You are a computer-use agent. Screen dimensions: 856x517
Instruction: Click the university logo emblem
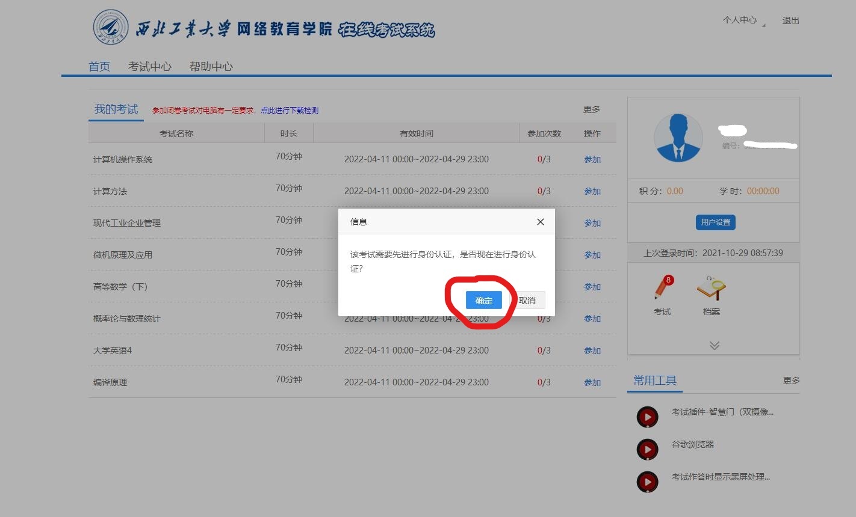(110, 27)
